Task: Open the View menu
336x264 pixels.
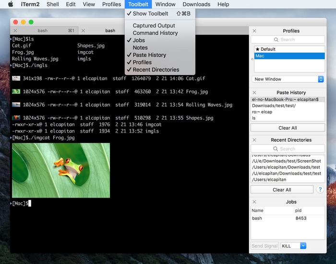Action: tap(89, 4)
